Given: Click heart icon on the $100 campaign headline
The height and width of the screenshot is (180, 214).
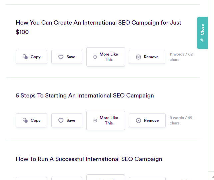Looking at the screenshot, I should (x=61, y=57).
